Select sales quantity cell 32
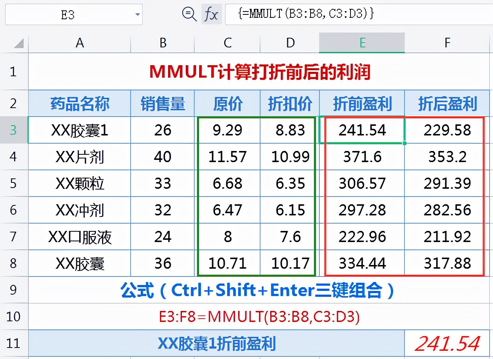Image resolution: width=493 pixels, height=359 pixels. tap(162, 210)
